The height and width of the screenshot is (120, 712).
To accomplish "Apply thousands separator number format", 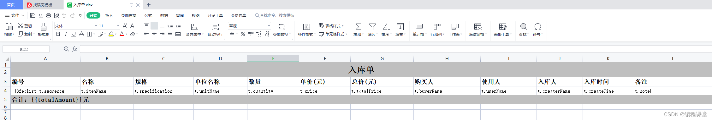I will pos(251,34).
